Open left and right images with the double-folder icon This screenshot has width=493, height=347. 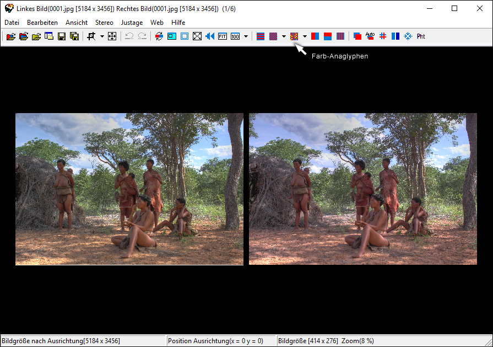(24, 36)
